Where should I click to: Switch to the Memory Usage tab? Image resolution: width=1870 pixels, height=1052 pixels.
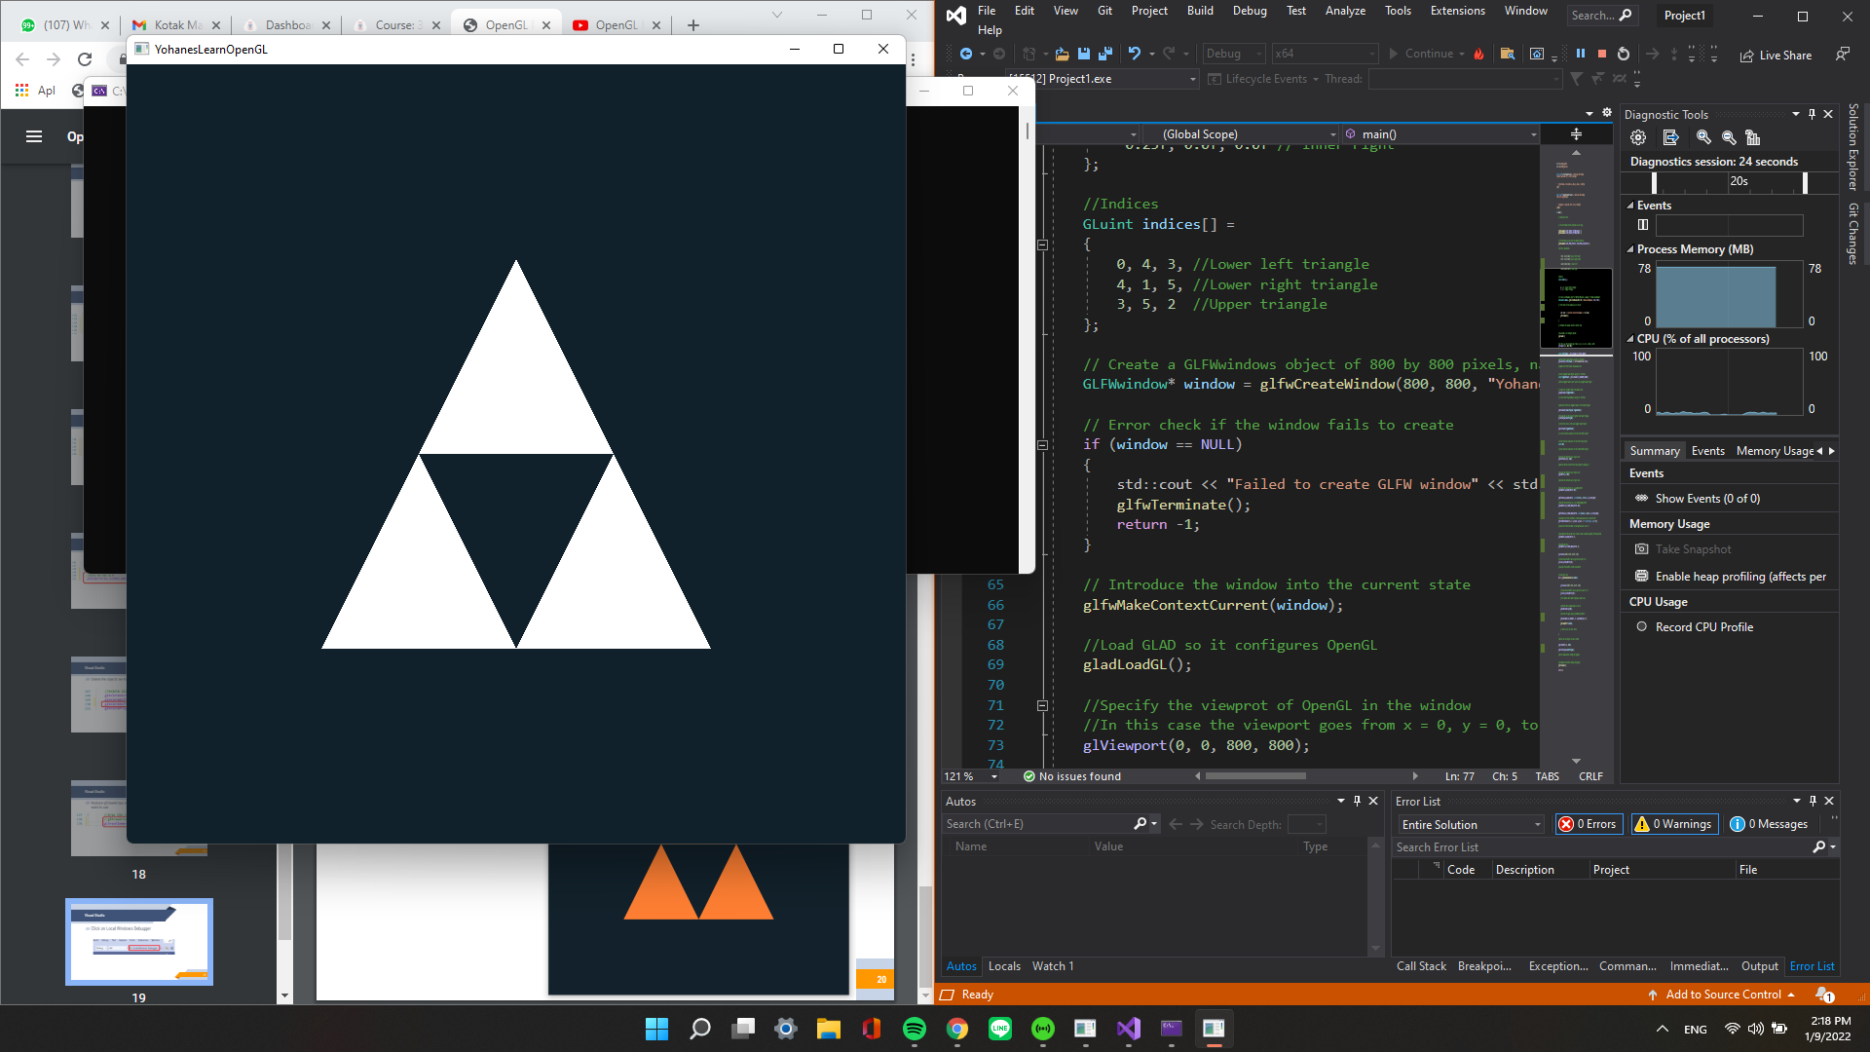(x=1773, y=450)
